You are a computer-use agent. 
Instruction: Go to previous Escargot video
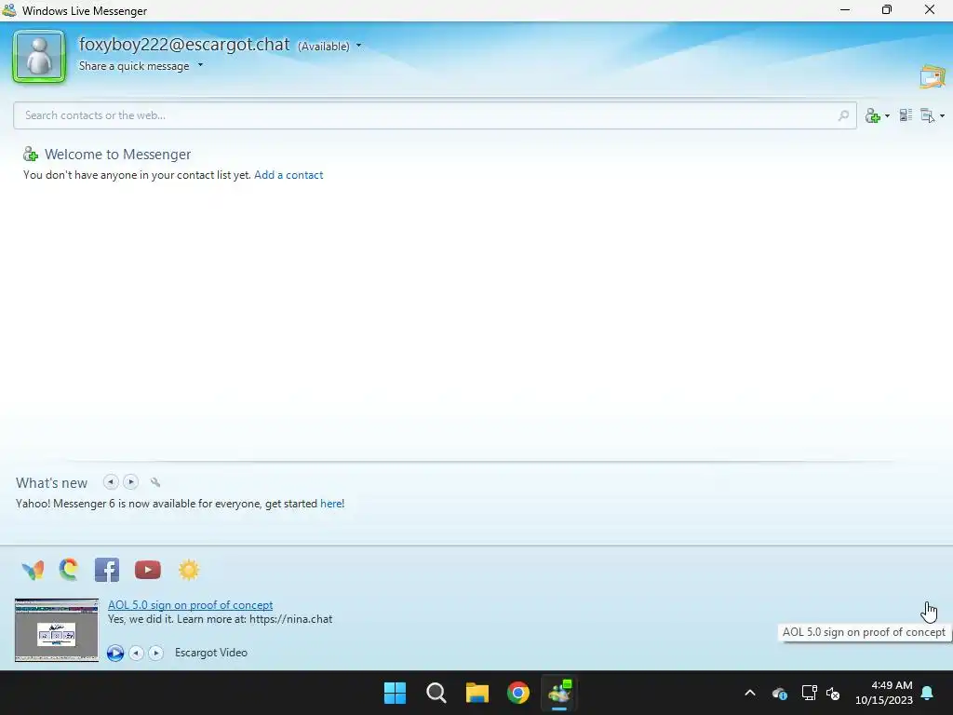pos(136,653)
